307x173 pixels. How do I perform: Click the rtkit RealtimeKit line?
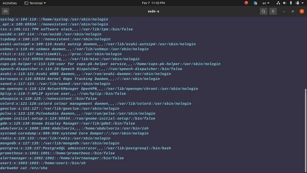61,54
